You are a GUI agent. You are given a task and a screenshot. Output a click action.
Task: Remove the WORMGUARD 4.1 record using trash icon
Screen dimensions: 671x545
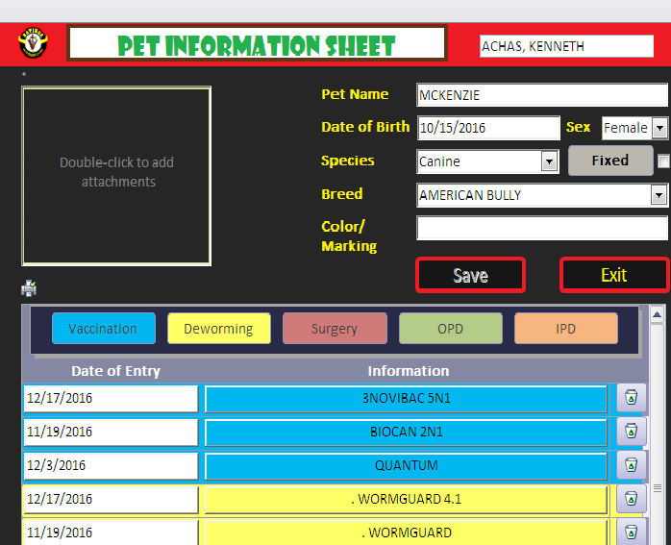point(631,499)
